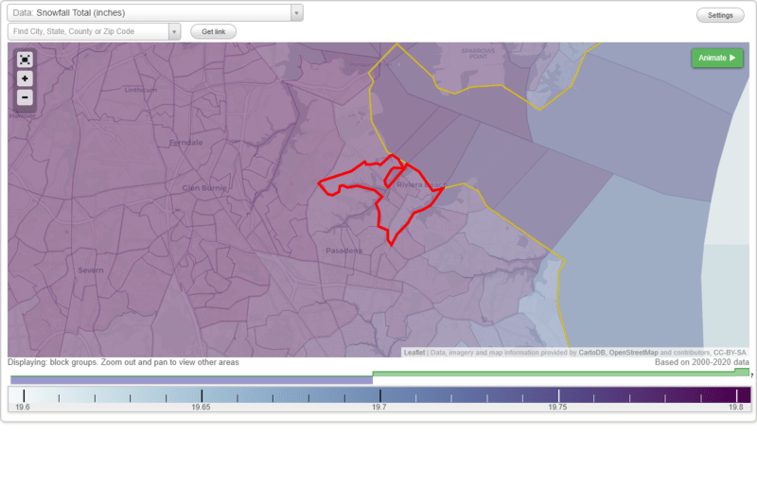Click the purple histogram bar above legend
This screenshot has height=486, width=757.
pos(192,381)
